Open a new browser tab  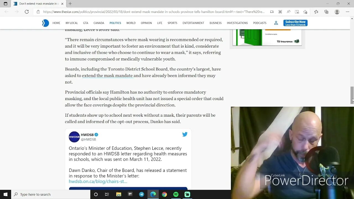pyautogui.click(x=70, y=4)
